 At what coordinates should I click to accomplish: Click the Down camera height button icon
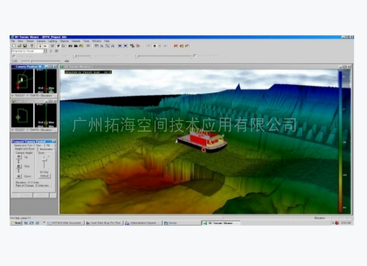(x=18, y=176)
